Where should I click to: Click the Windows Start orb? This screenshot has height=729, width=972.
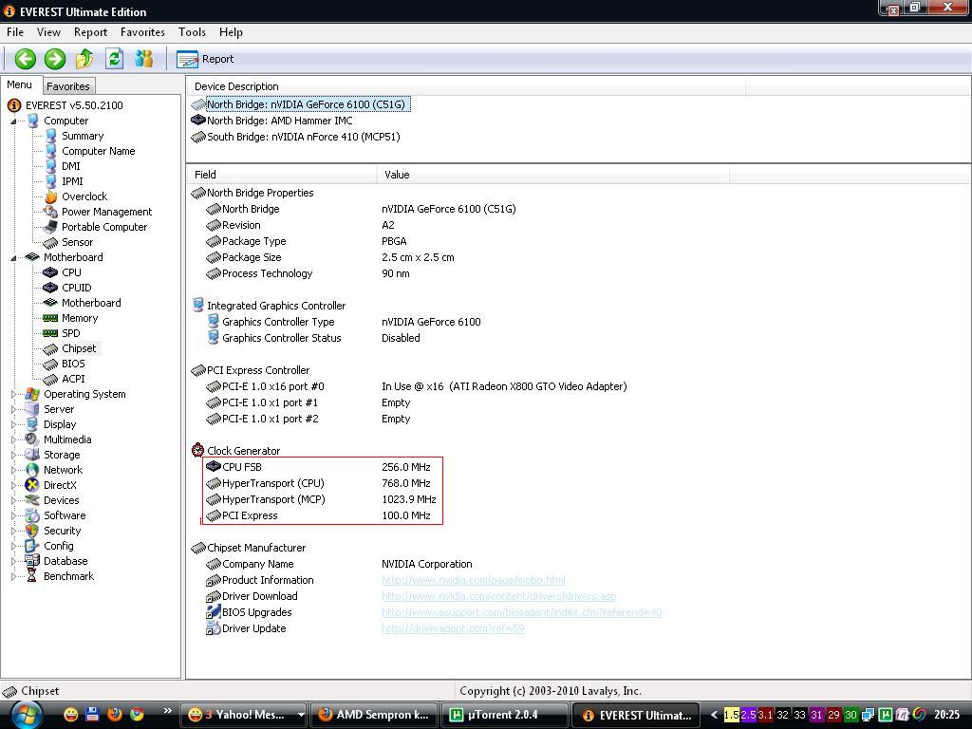tap(25, 716)
